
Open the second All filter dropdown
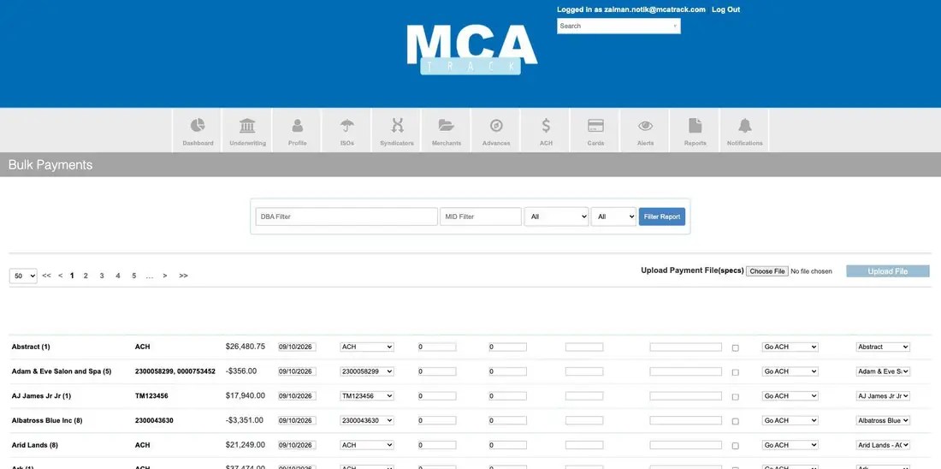[x=613, y=217]
